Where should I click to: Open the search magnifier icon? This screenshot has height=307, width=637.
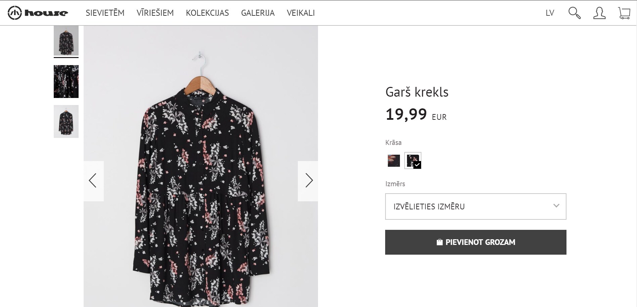pyautogui.click(x=574, y=13)
